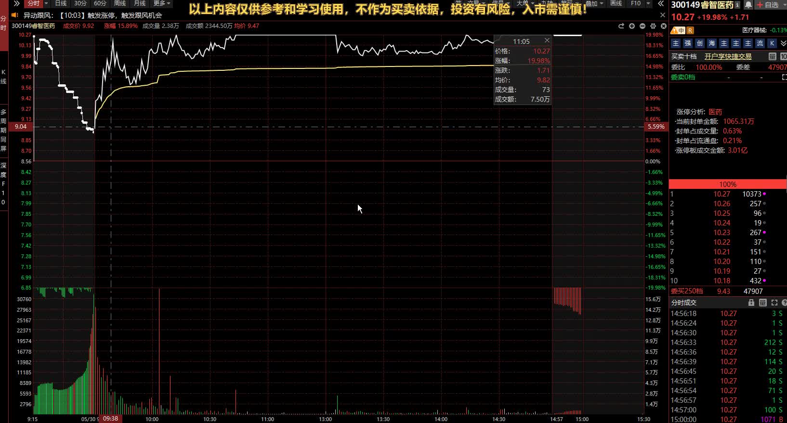Click the K线 sidebar tab
Screen dimensions: 787x423
click(3, 77)
